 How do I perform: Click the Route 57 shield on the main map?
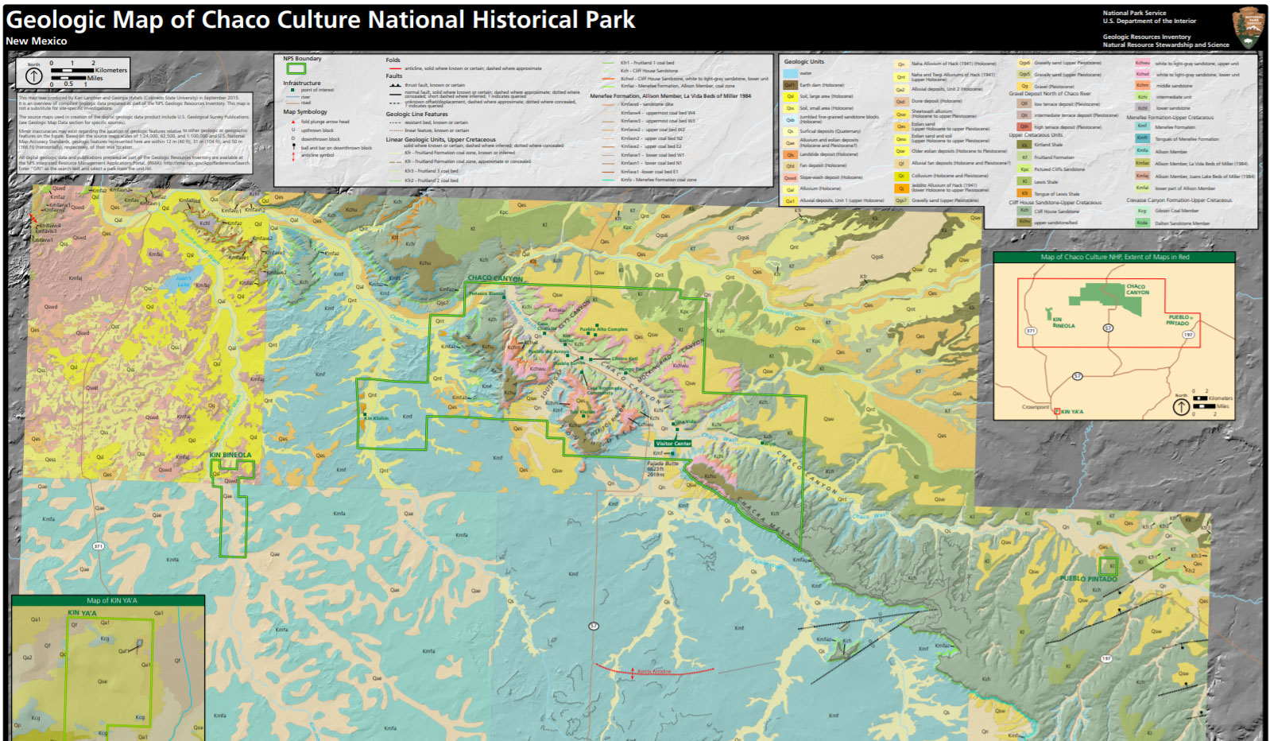pos(594,626)
